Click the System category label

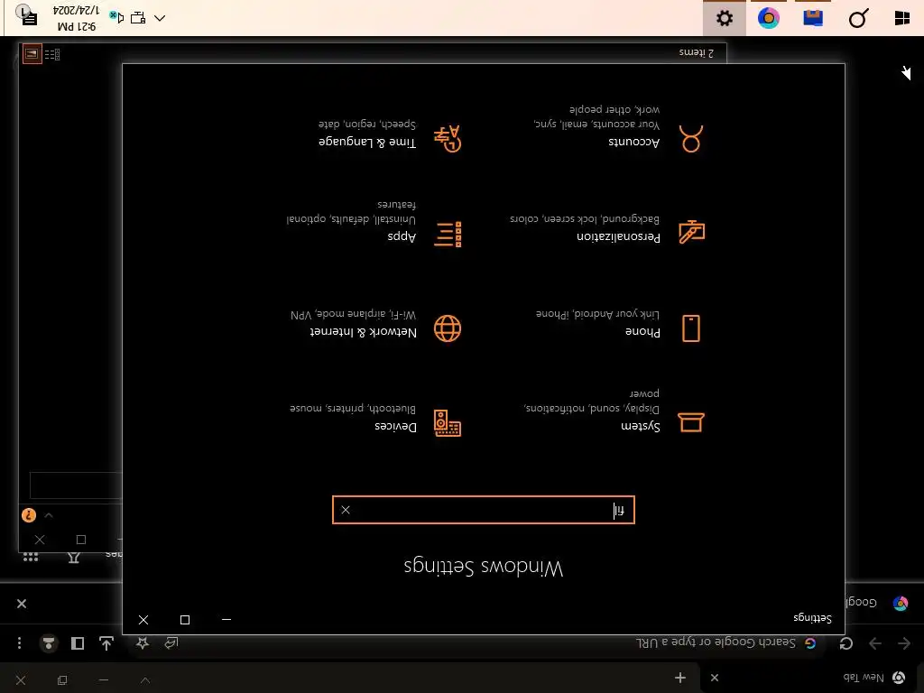[x=641, y=426]
